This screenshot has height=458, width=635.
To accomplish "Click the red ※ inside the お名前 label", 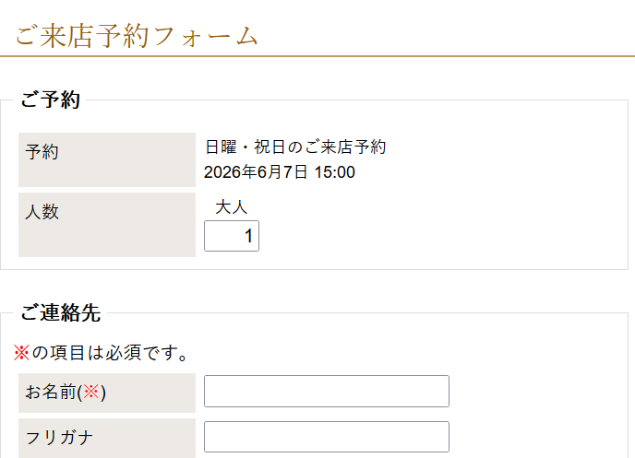I will [x=91, y=393].
